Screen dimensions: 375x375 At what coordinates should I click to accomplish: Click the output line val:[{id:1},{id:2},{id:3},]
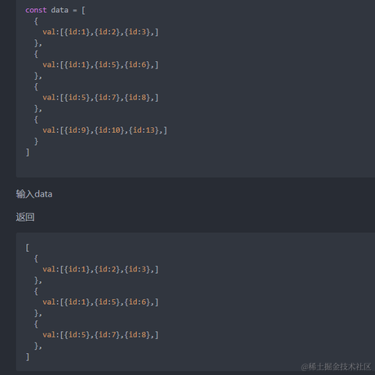pos(100,269)
